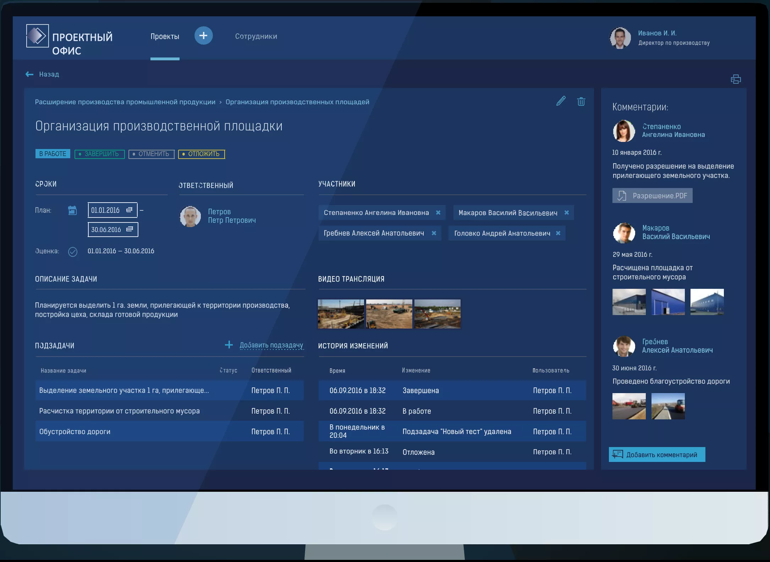Click the Добавить подзадачу link
This screenshot has width=770, height=562.
(271, 345)
